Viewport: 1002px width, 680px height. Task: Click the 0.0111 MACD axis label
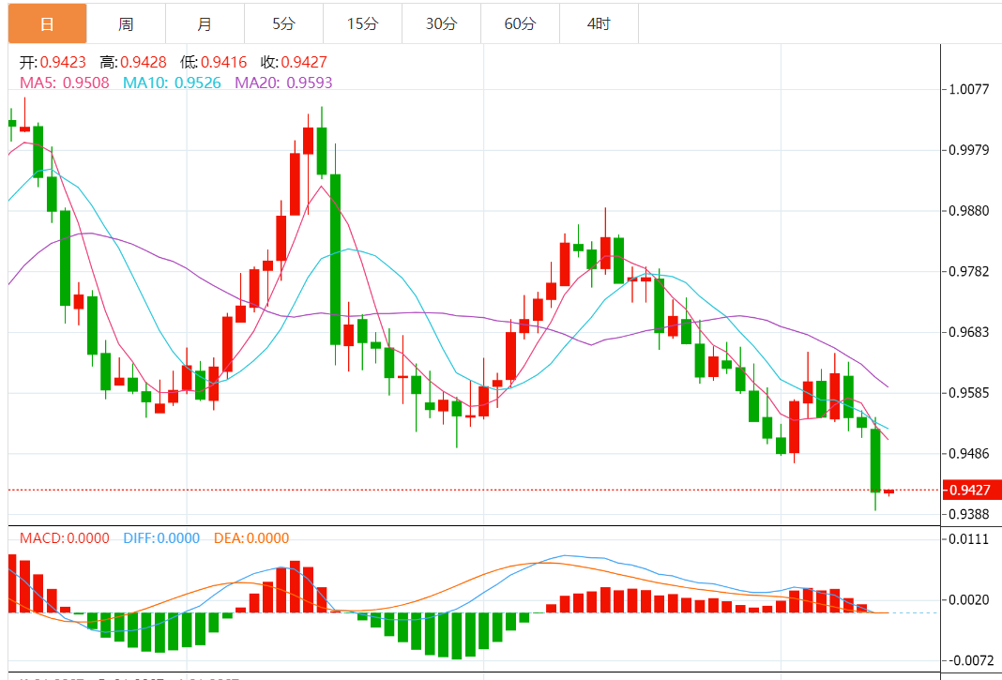coord(970,539)
